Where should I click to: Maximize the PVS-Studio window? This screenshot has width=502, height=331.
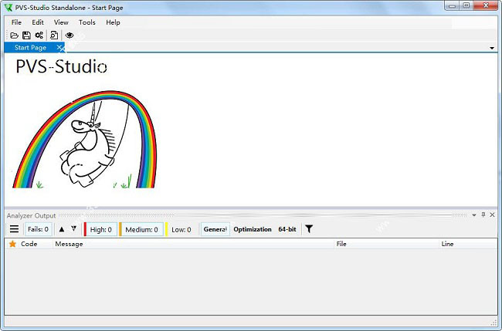[x=466, y=5]
